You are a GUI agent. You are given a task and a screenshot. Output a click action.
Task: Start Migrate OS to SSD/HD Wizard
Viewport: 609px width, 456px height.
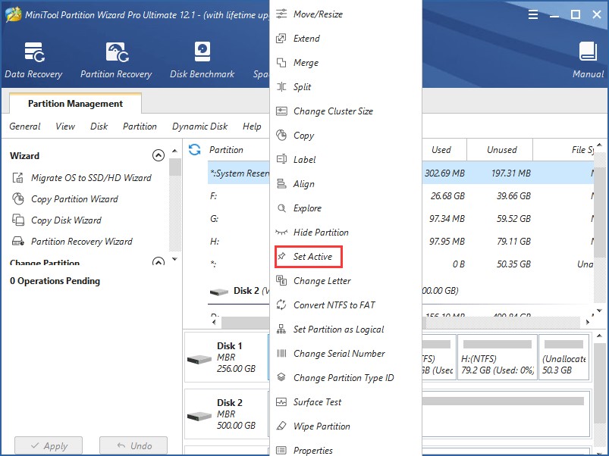pos(91,178)
